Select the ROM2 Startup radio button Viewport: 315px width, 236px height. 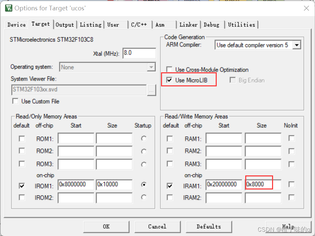144,151
